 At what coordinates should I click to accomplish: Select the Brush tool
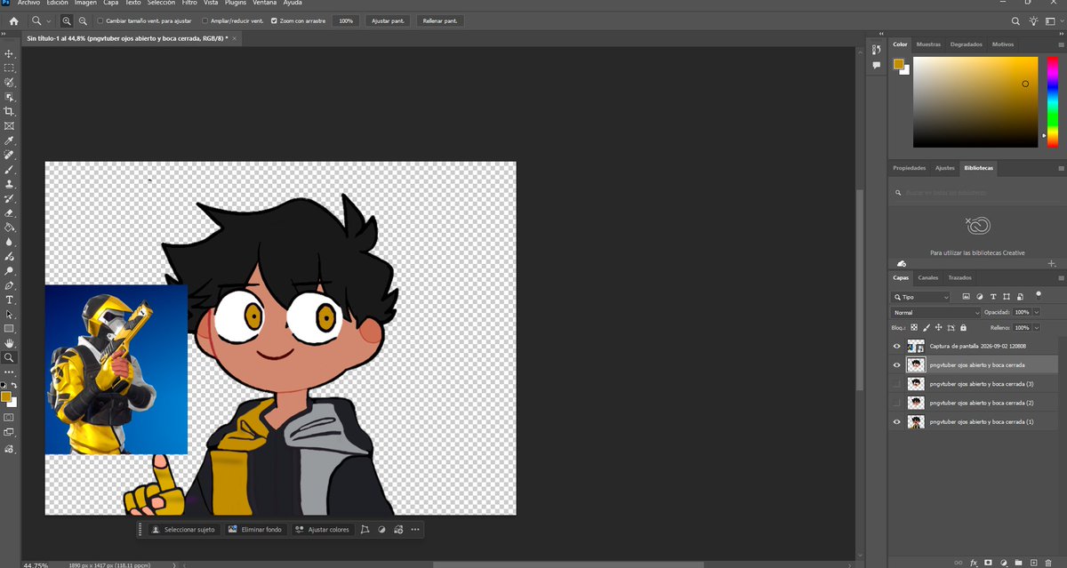pyautogui.click(x=10, y=169)
